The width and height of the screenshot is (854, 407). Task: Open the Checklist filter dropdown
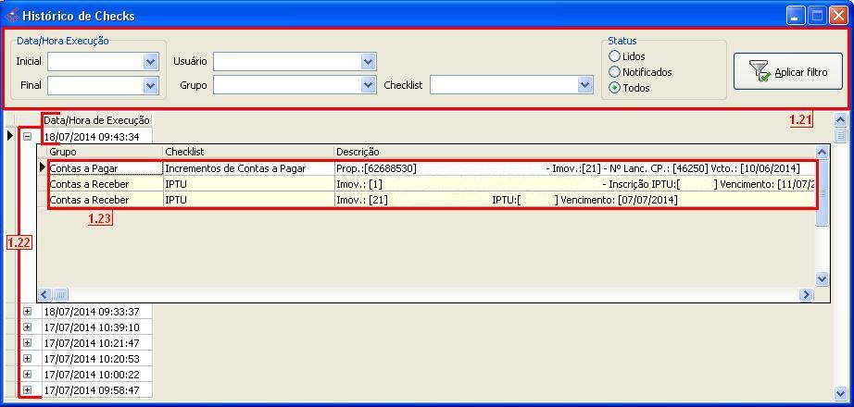pos(584,85)
